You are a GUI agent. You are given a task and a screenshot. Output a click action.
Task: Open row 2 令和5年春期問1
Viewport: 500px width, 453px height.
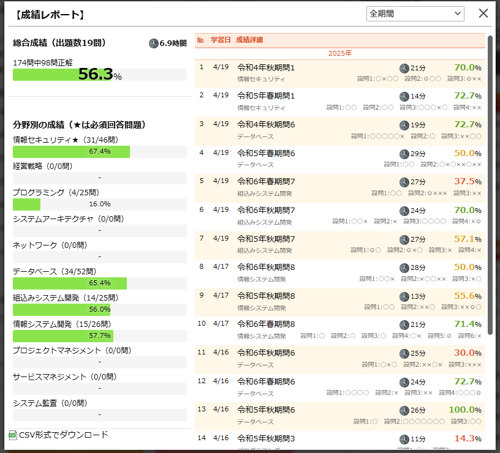340,102
